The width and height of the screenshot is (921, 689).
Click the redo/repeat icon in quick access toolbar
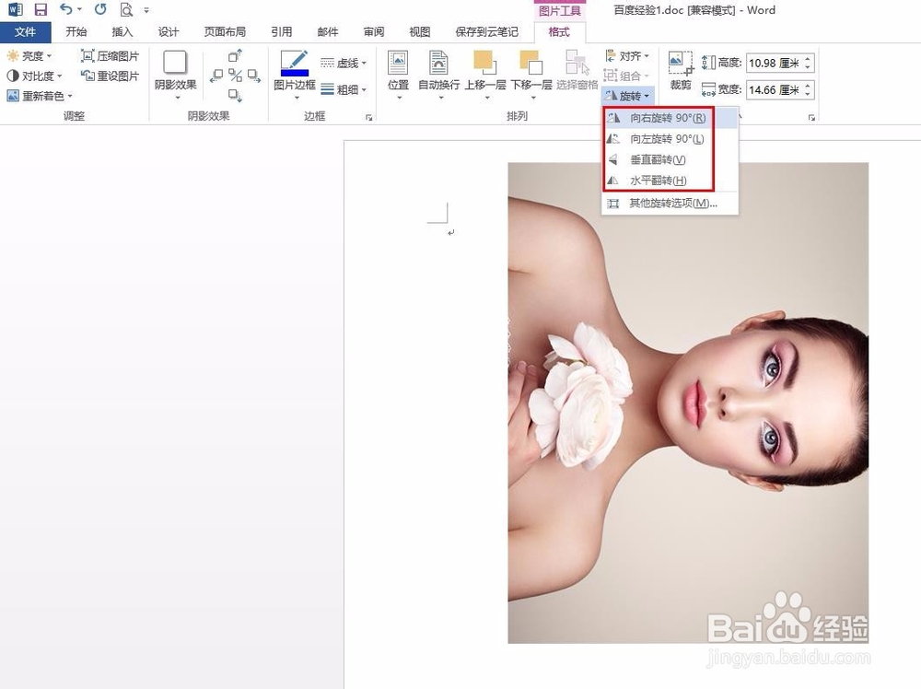coord(100,9)
